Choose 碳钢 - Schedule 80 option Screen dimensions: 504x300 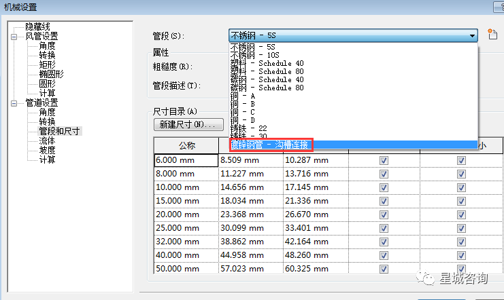[x=354, y=88]
